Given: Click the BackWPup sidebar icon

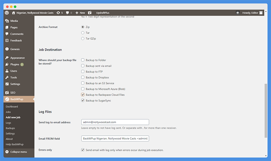Looking at the screenshot, I should [7, 99].
